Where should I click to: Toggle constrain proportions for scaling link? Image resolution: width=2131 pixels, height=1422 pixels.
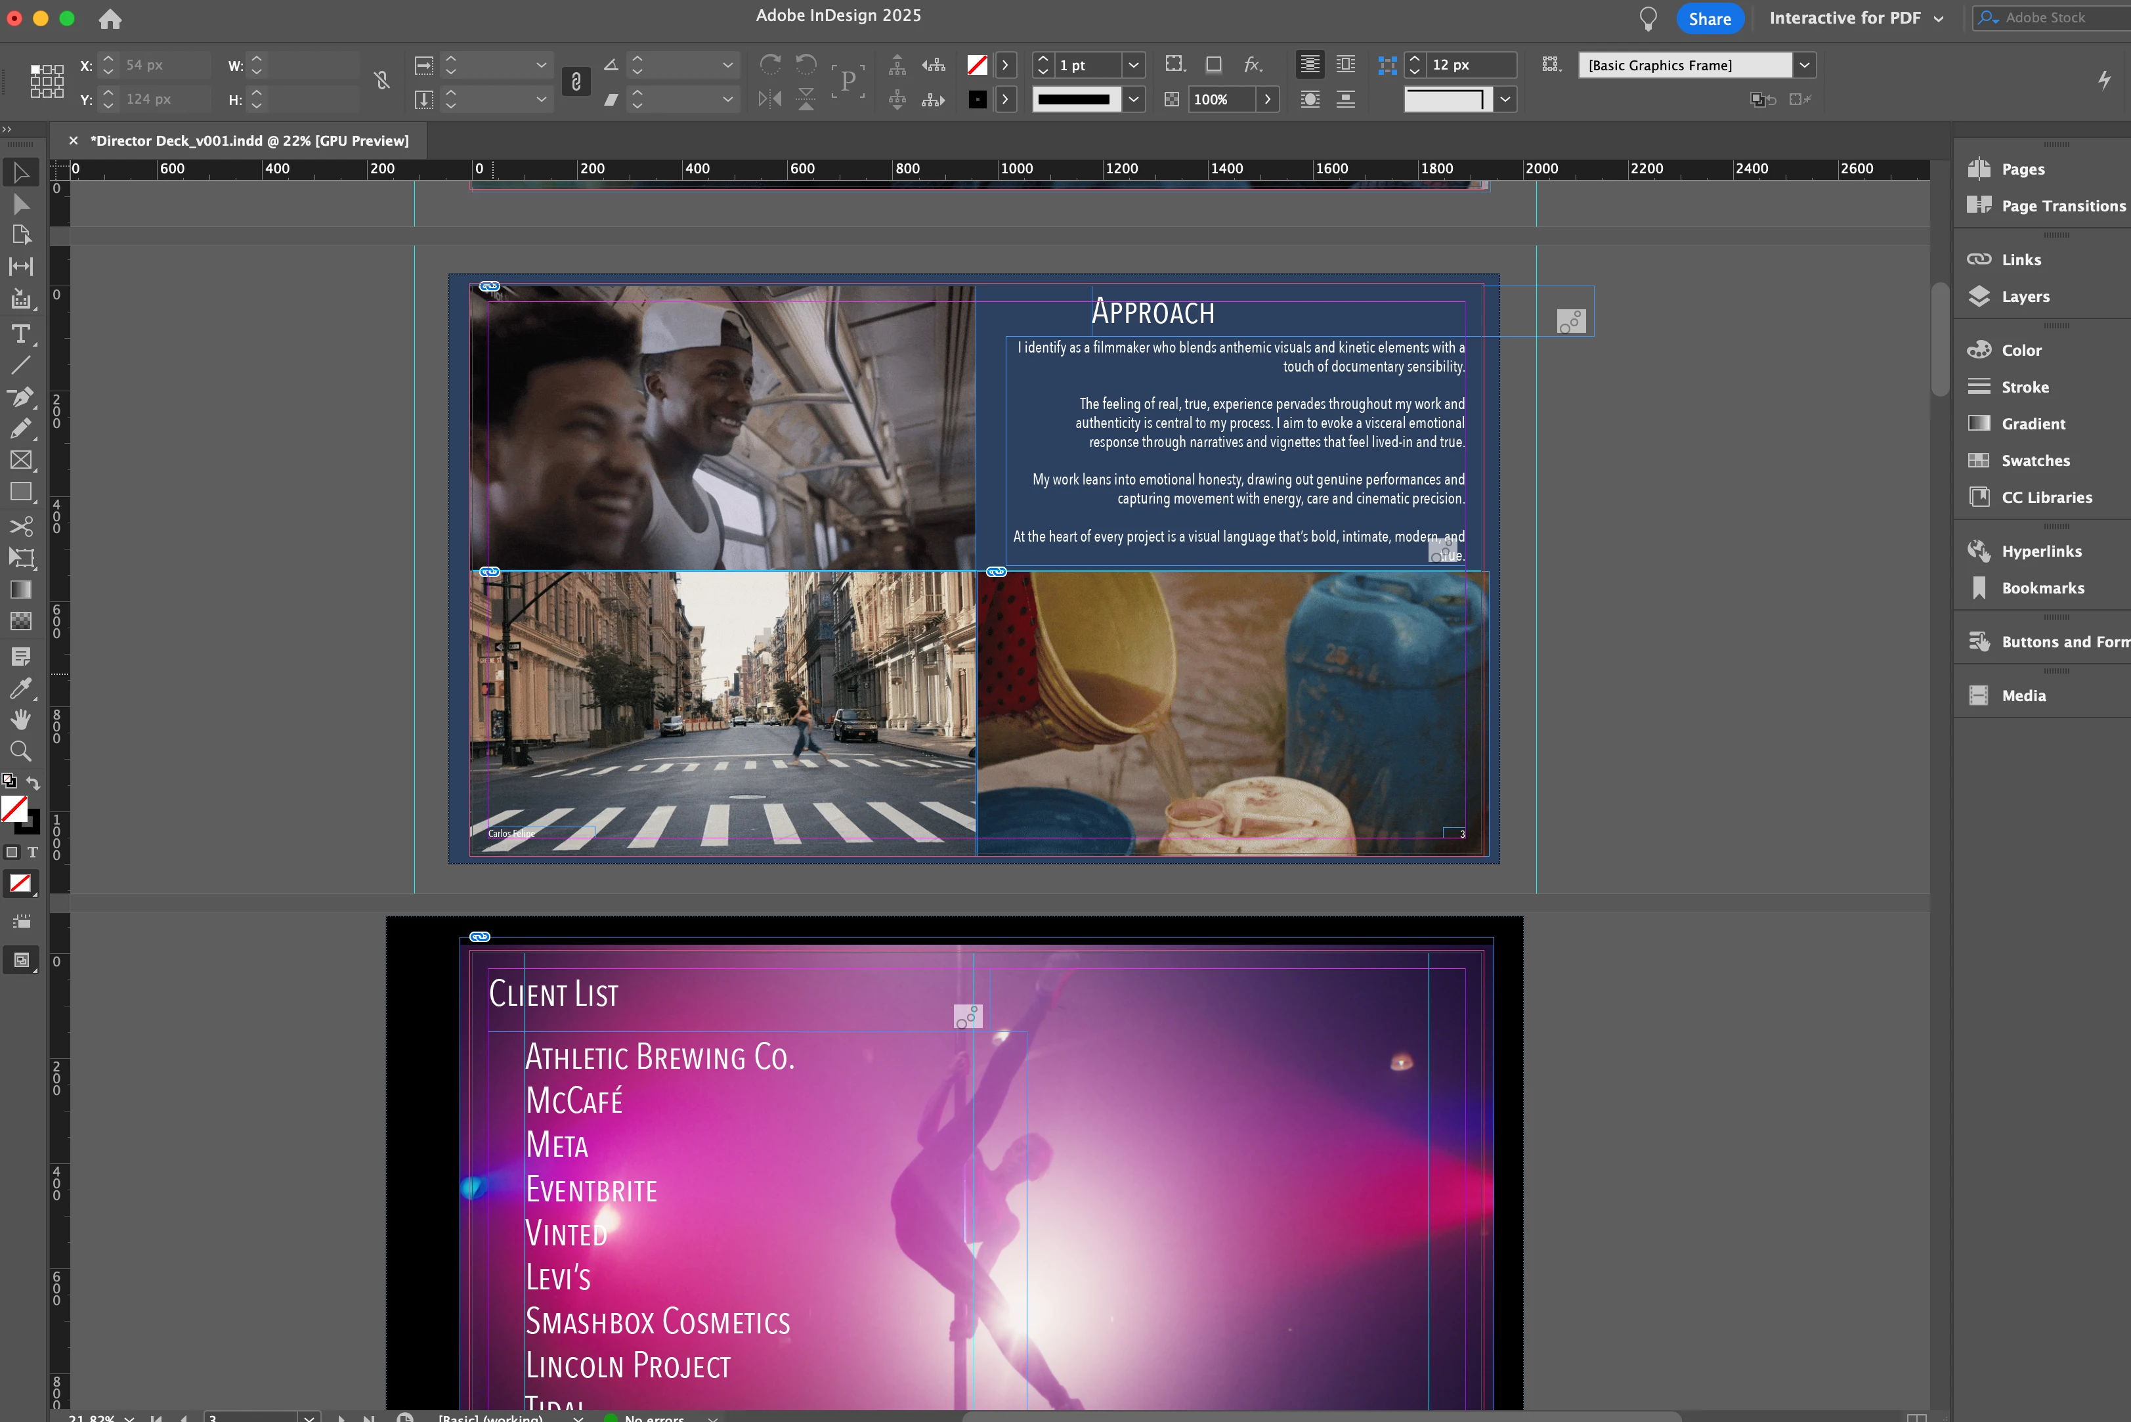click(576, 81)
